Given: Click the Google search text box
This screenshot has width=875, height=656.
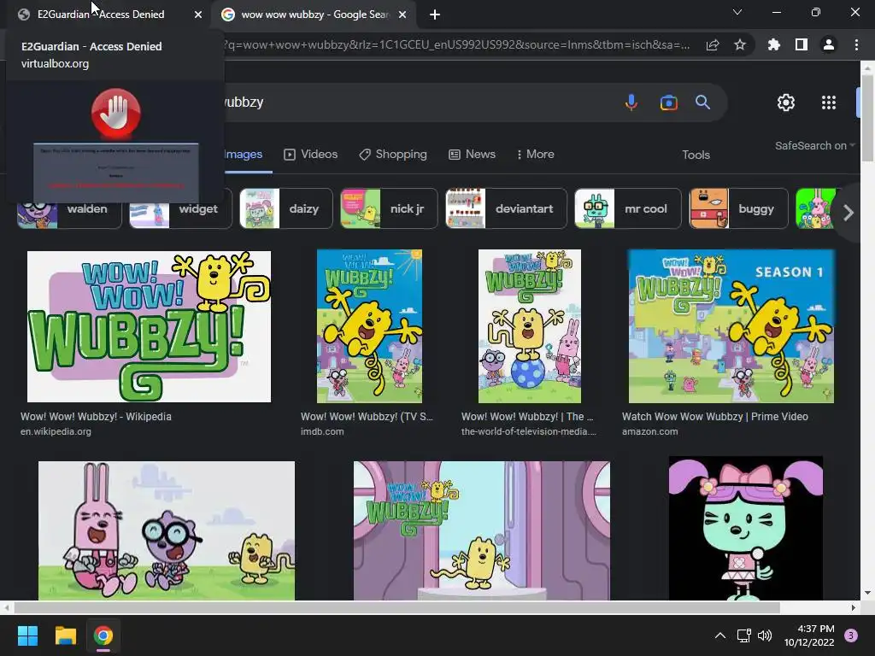Looking at the screenshot, I should coord(419,102).
